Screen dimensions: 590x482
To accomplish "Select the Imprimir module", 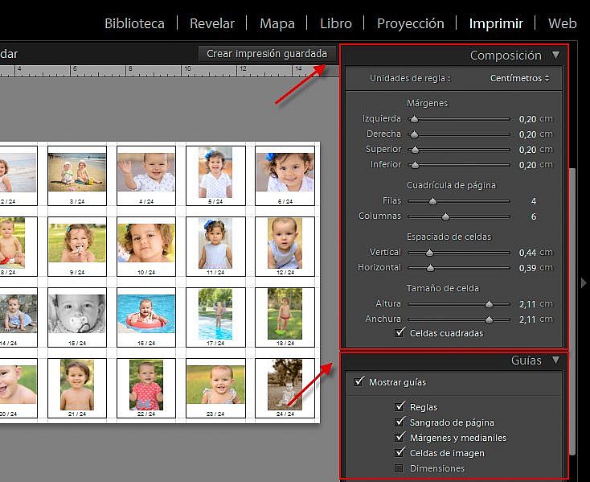I will click(496, 23).
